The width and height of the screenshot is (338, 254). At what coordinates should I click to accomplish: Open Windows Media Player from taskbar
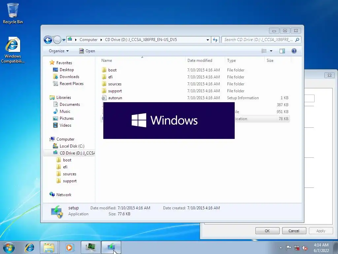(69, 247)
